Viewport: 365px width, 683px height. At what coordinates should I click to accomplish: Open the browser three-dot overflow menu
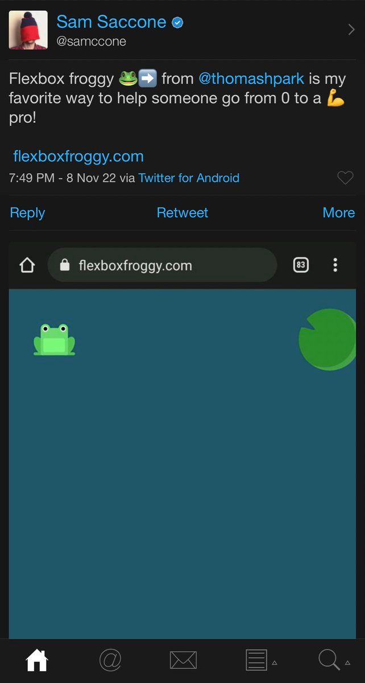pyautogui.click(x=335, y=265)
